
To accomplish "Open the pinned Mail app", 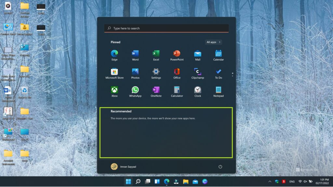I will coord(197,55).
